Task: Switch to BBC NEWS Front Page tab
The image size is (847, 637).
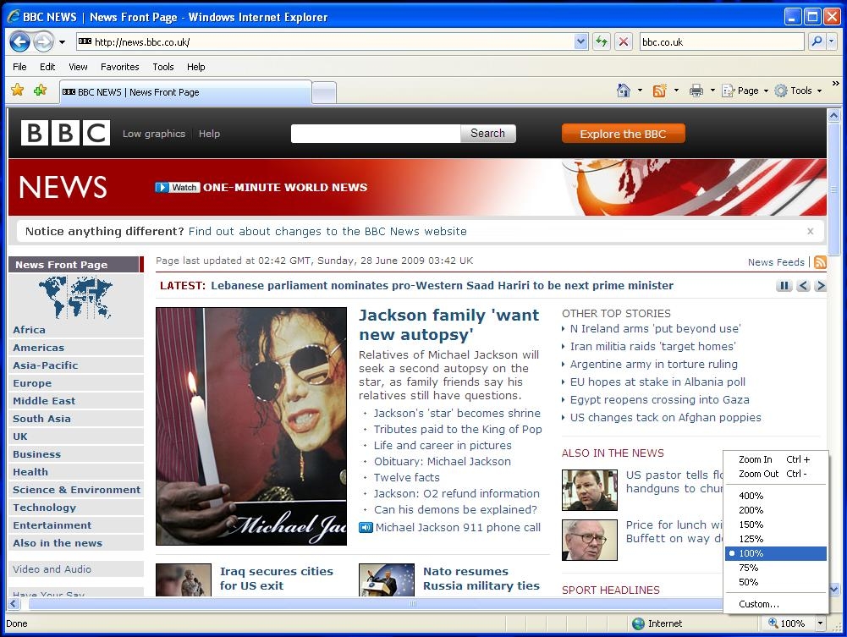Action: (x=185, y=92)
